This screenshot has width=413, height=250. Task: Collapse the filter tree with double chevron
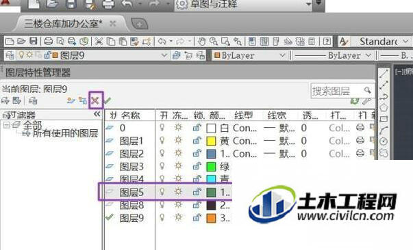(x=97, y=114)
